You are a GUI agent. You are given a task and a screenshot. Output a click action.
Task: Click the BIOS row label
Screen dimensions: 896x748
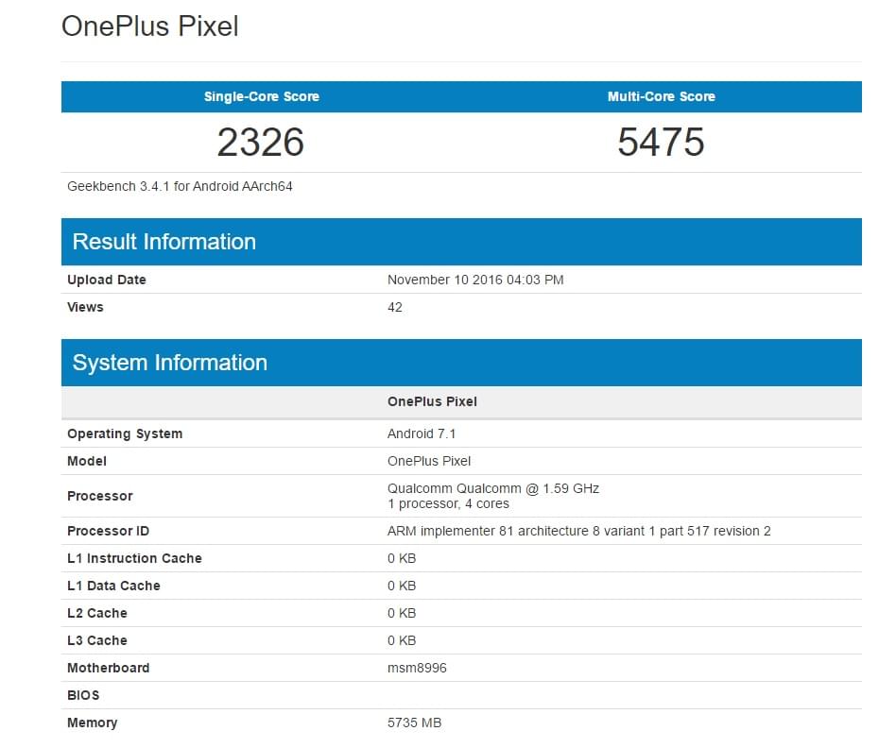[83, 695]
